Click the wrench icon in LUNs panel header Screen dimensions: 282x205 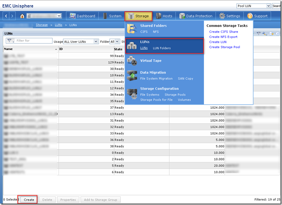pos(264,34)
